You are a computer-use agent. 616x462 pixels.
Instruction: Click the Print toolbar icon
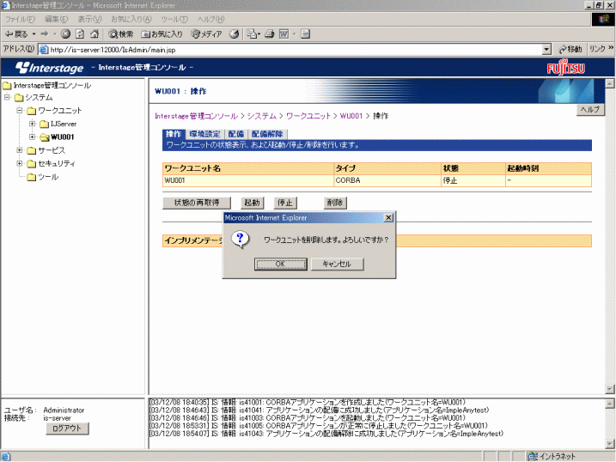coord(269,34)
